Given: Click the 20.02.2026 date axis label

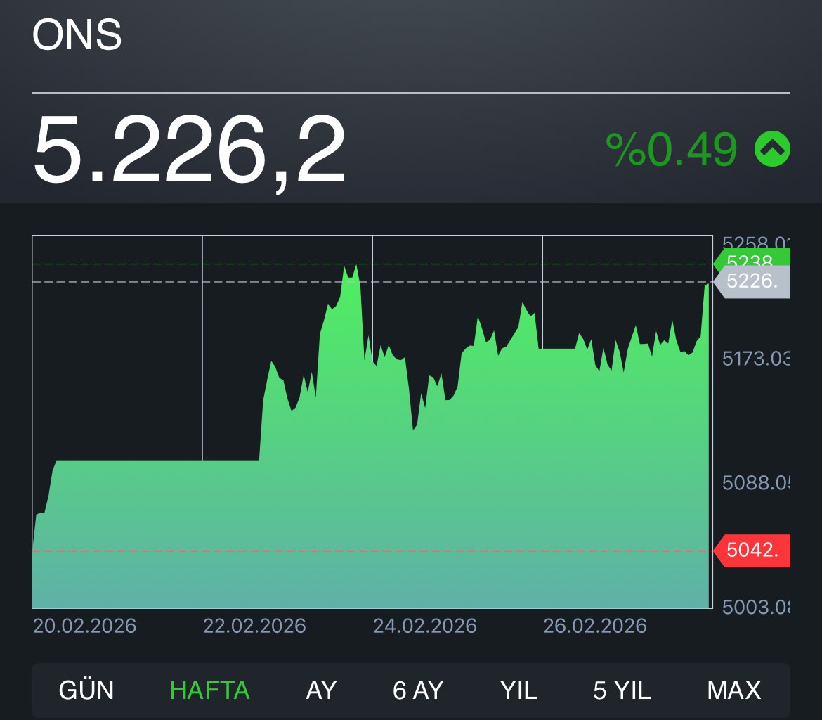Looking at the screenshot, I should [x=84, y=626].
